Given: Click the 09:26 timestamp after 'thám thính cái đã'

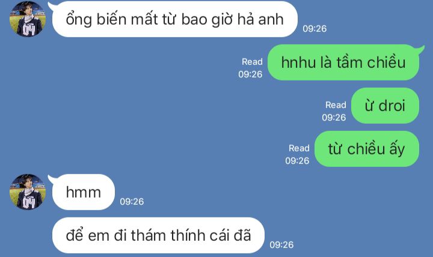Looking at the screenshot, I should [281, 245].
